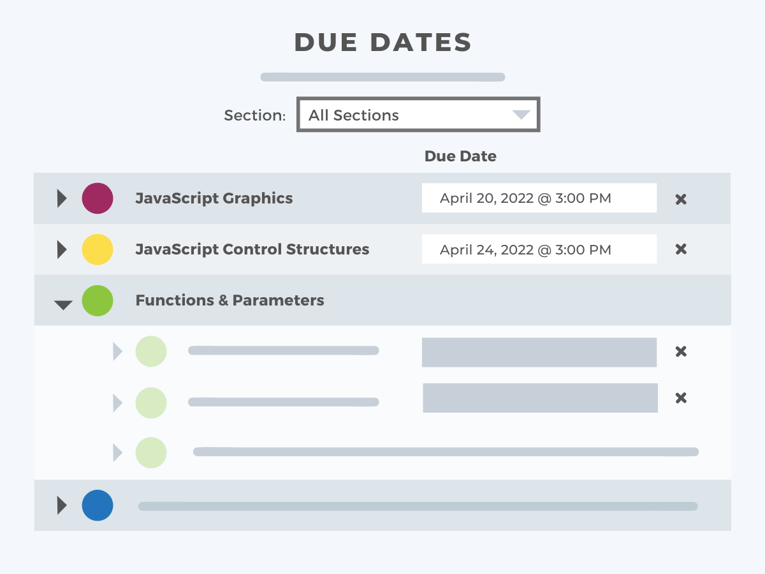Click the green Functions & Parameters circle
The image size is (765, 574).
pyautogui.click(x=98, y=300)
